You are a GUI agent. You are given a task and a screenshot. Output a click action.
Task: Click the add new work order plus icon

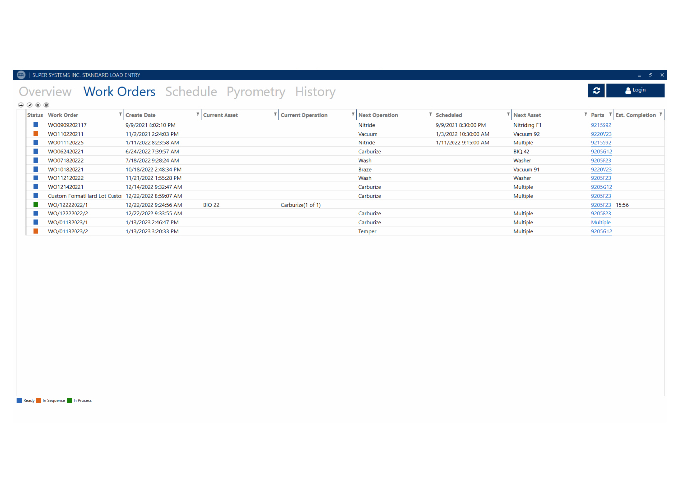(x=20, y=105)
